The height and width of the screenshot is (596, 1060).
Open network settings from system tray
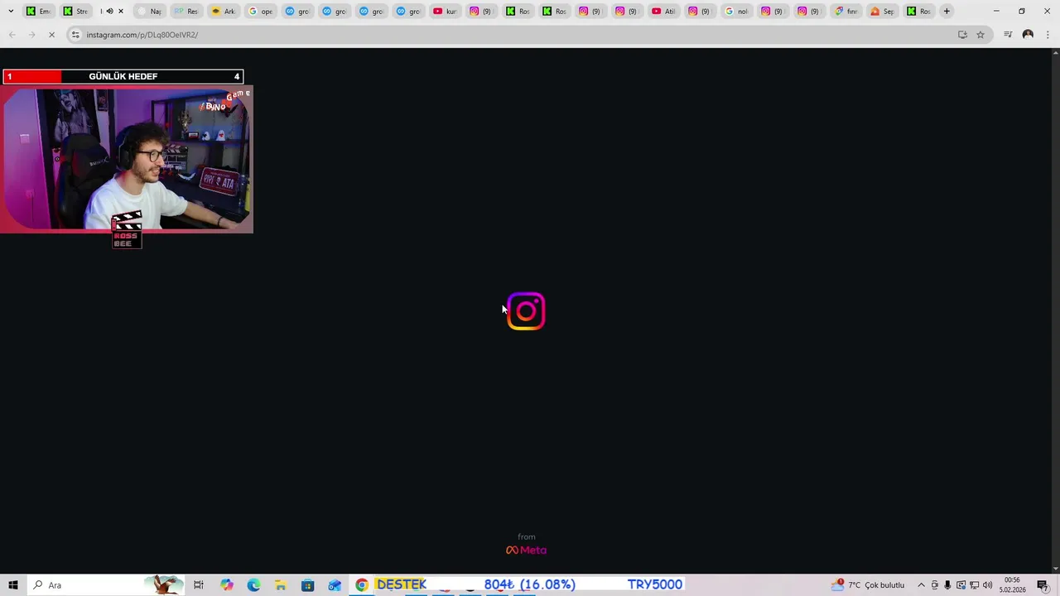pyautogui.click(x=974, y=585)
